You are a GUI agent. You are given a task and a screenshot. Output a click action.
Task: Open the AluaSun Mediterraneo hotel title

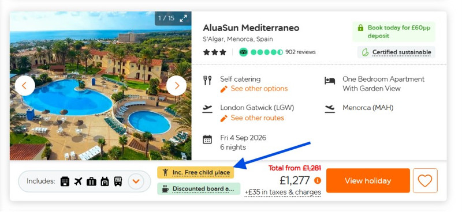click(251, 28)
